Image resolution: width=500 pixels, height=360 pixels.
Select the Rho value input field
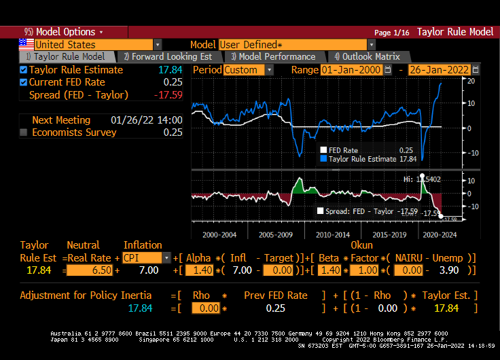pos(206,308)
